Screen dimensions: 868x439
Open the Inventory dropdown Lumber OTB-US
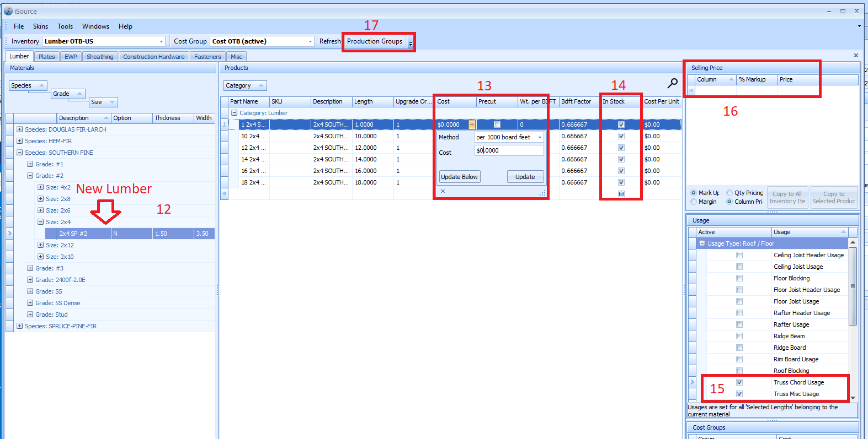tap(161, 41)
